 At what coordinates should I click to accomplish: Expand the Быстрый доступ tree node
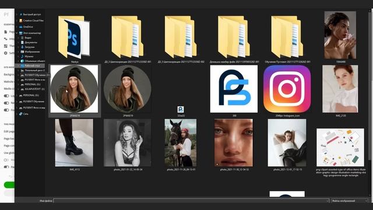pyautogui.click(x=17, y=15)
